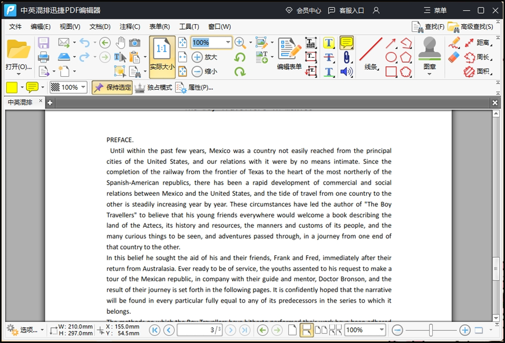Click the fit width icon
Screen dimensions: 505x343
point(183,57)
